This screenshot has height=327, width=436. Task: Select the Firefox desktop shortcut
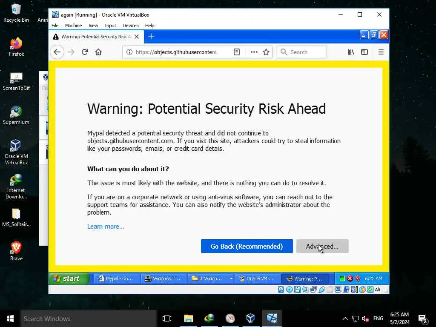pyautogui.click(x=16, y=47)
